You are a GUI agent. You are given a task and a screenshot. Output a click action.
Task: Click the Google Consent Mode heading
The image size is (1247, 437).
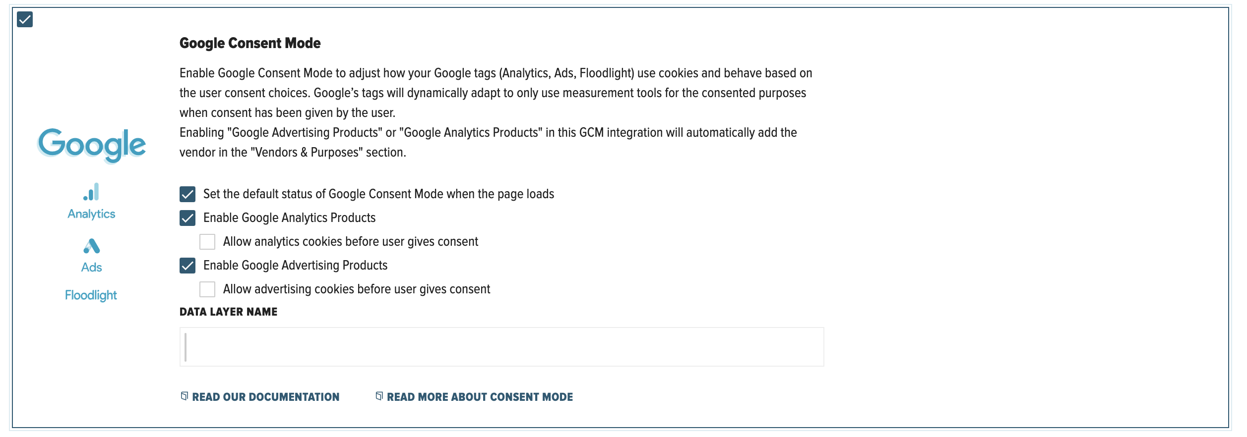pyautogui.click(x=250, y=43)
